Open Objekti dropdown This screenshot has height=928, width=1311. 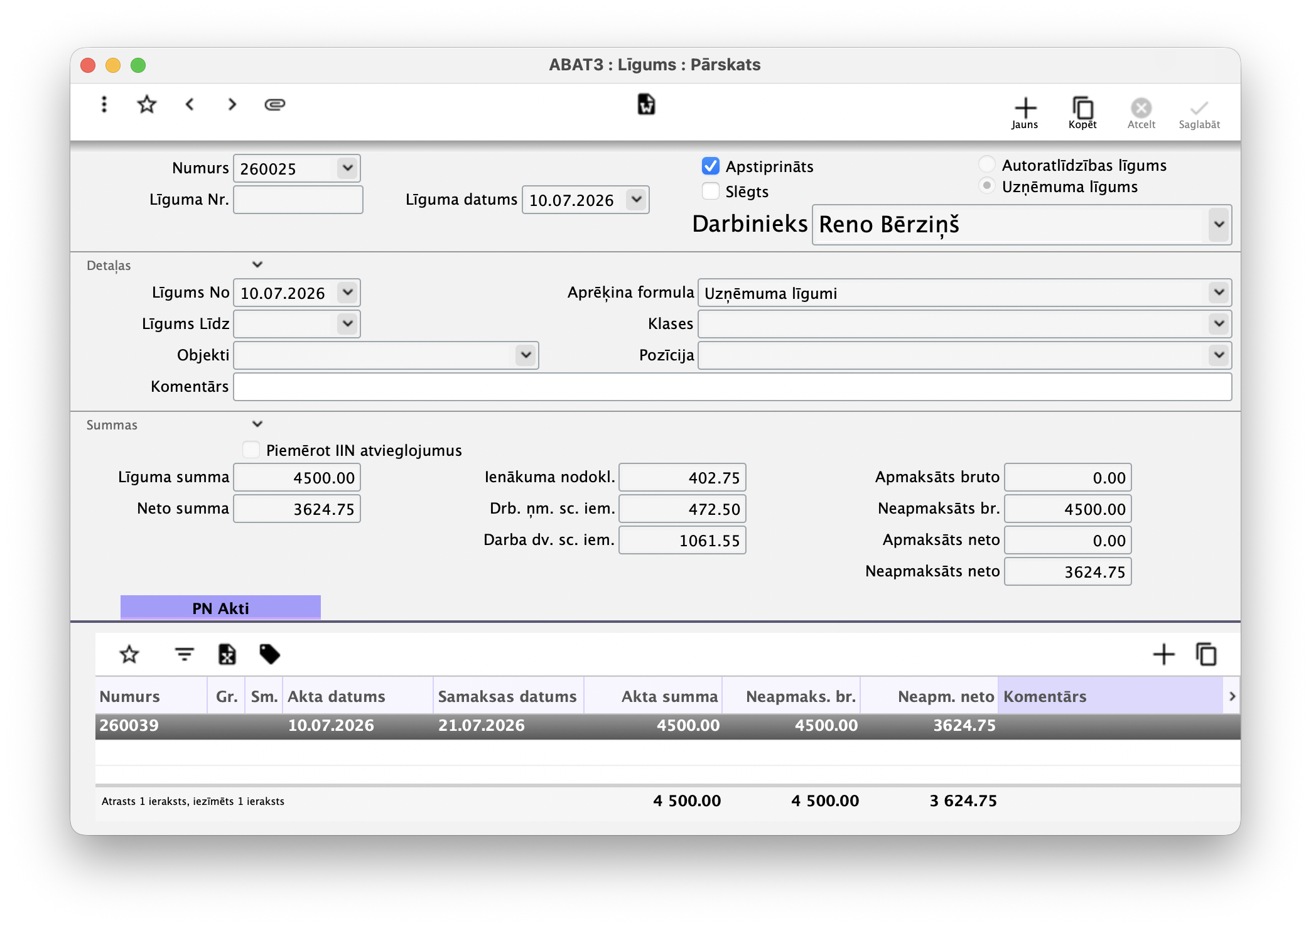click(526, 355)
